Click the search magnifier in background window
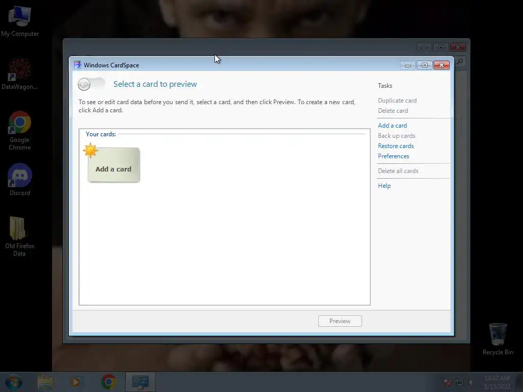Image resolution: width=523 pixels, height=392 pixels. [x=460, y=62]
